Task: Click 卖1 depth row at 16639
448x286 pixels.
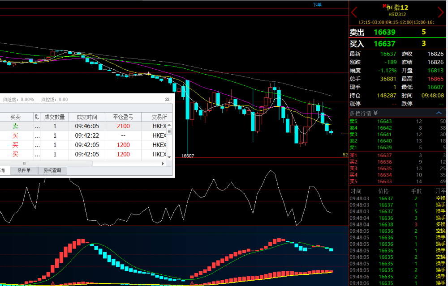Action: (x=398, y=147)
